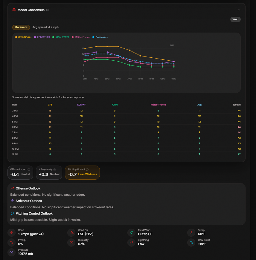
Task: Click the Lightning flag icon
Action: pos(131,242)
